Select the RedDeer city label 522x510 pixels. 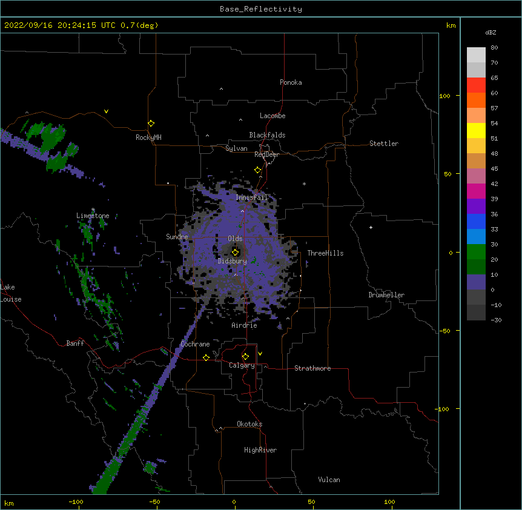click(266, 154)
